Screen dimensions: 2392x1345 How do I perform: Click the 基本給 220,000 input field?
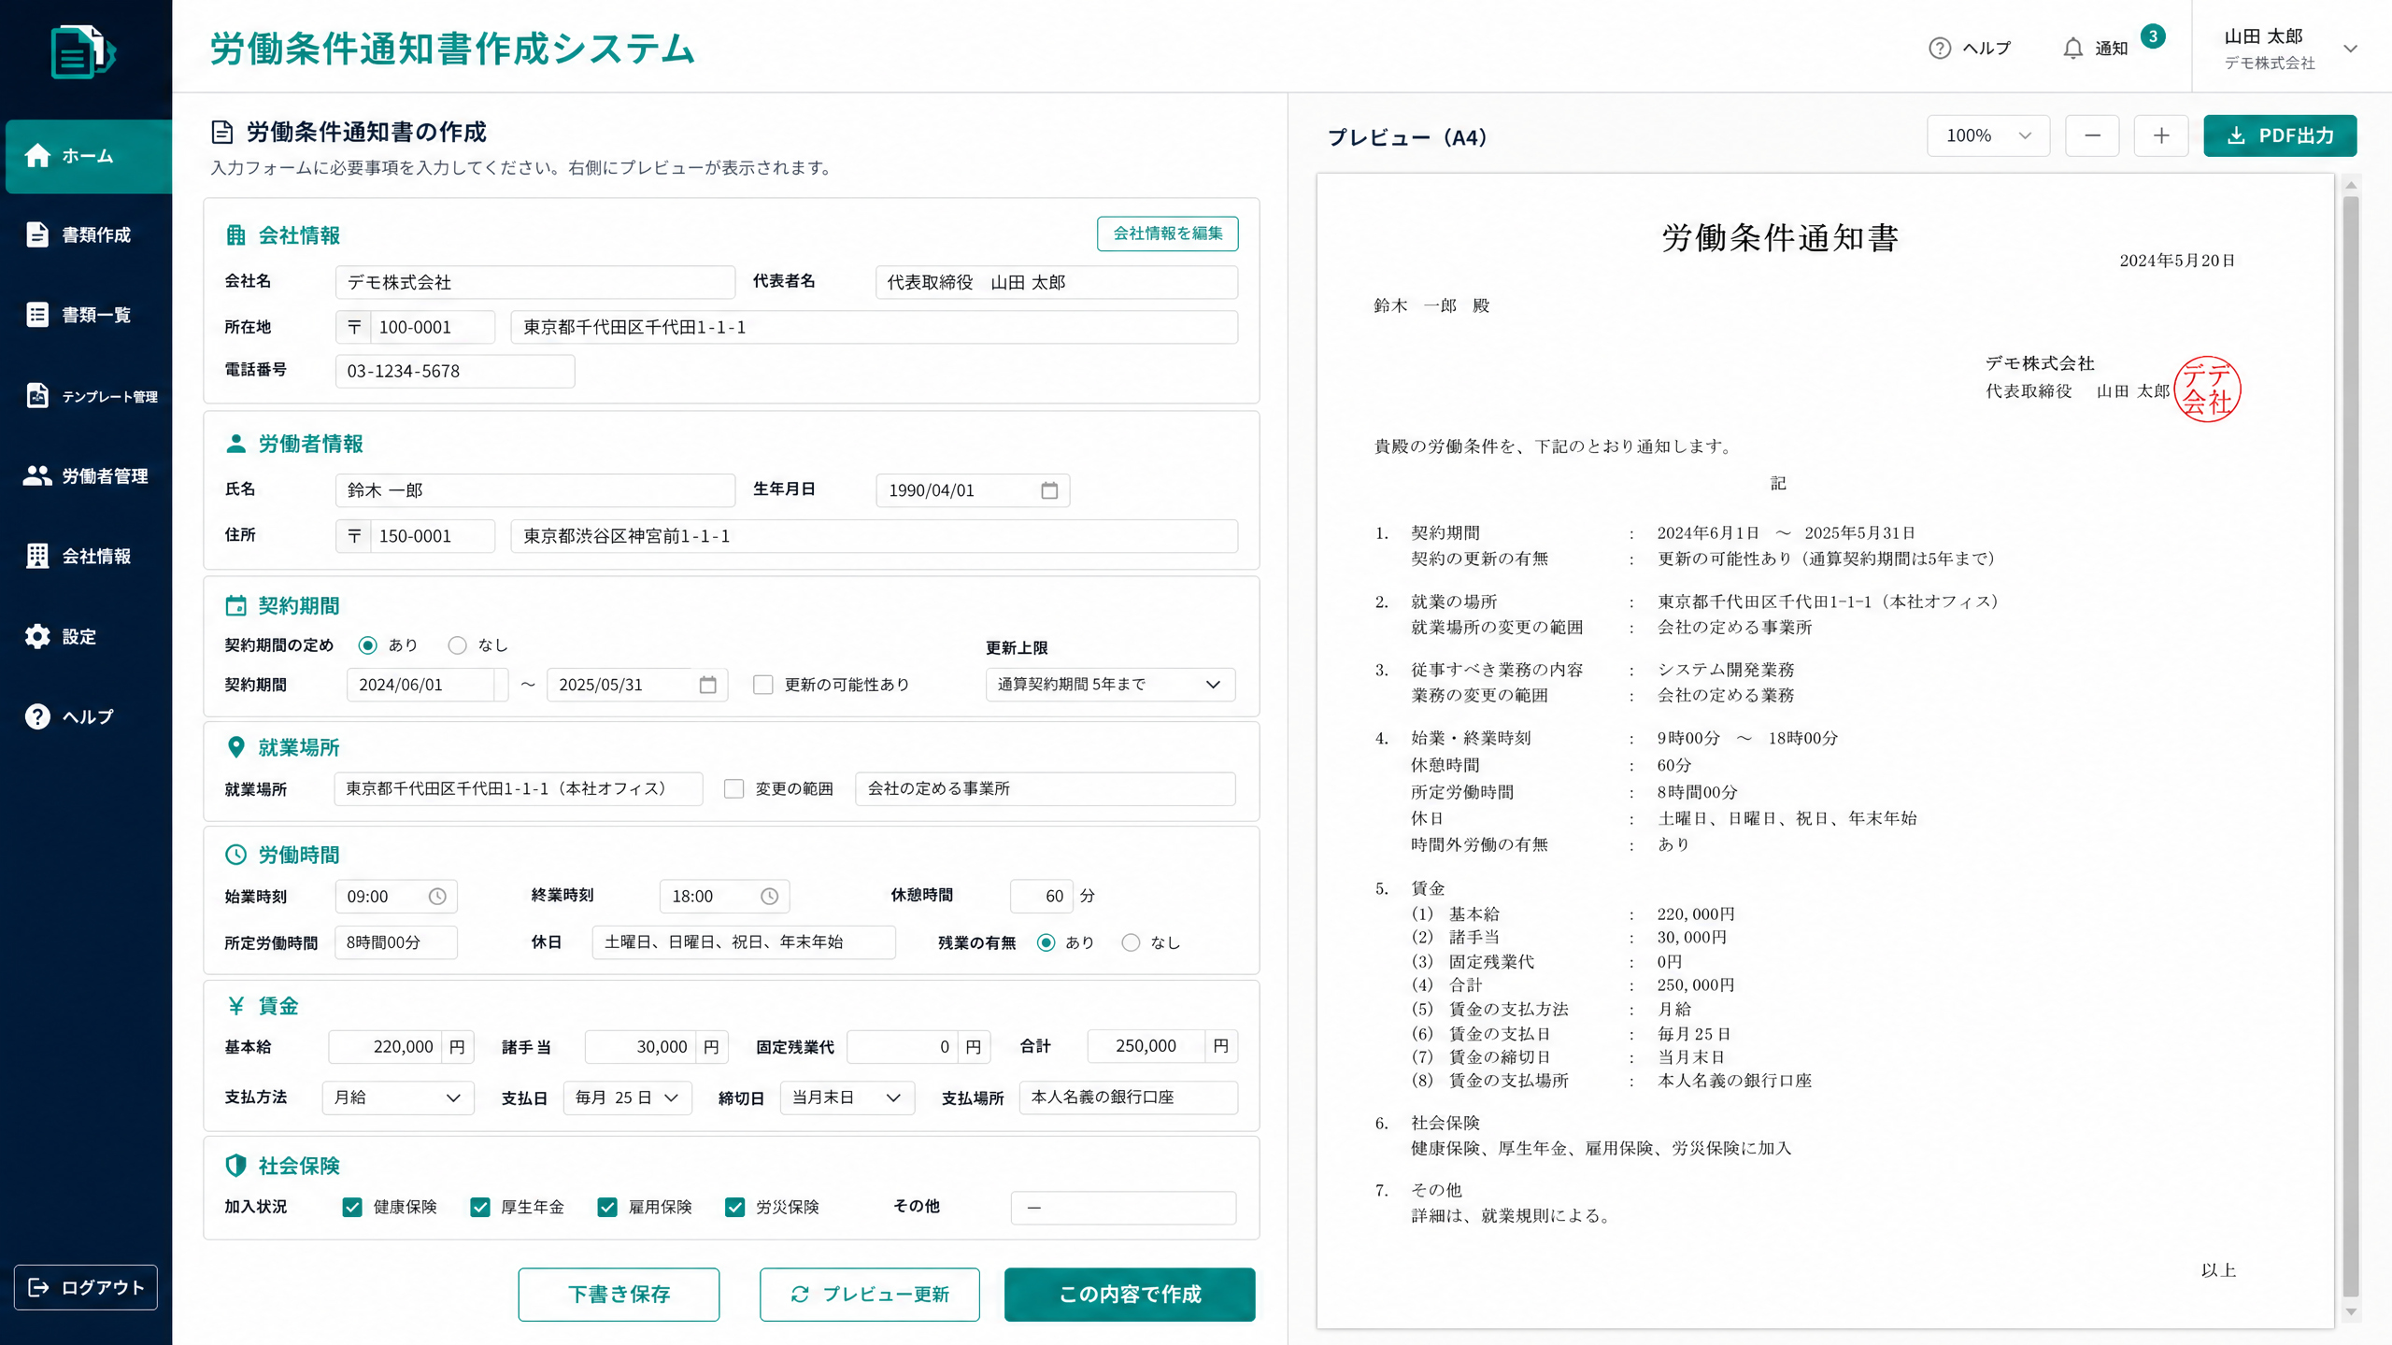click(384, 1047)
